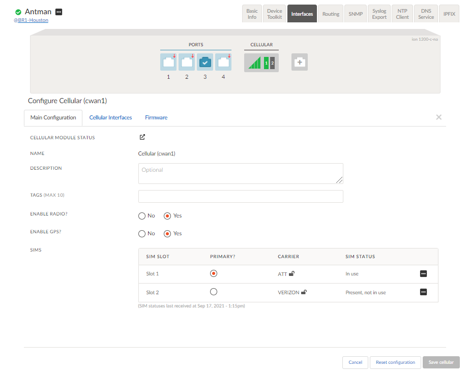Set Enable GPS to No
Viewport: 469px width, 373px height.
pyautogui.click(x=142, y=234)
